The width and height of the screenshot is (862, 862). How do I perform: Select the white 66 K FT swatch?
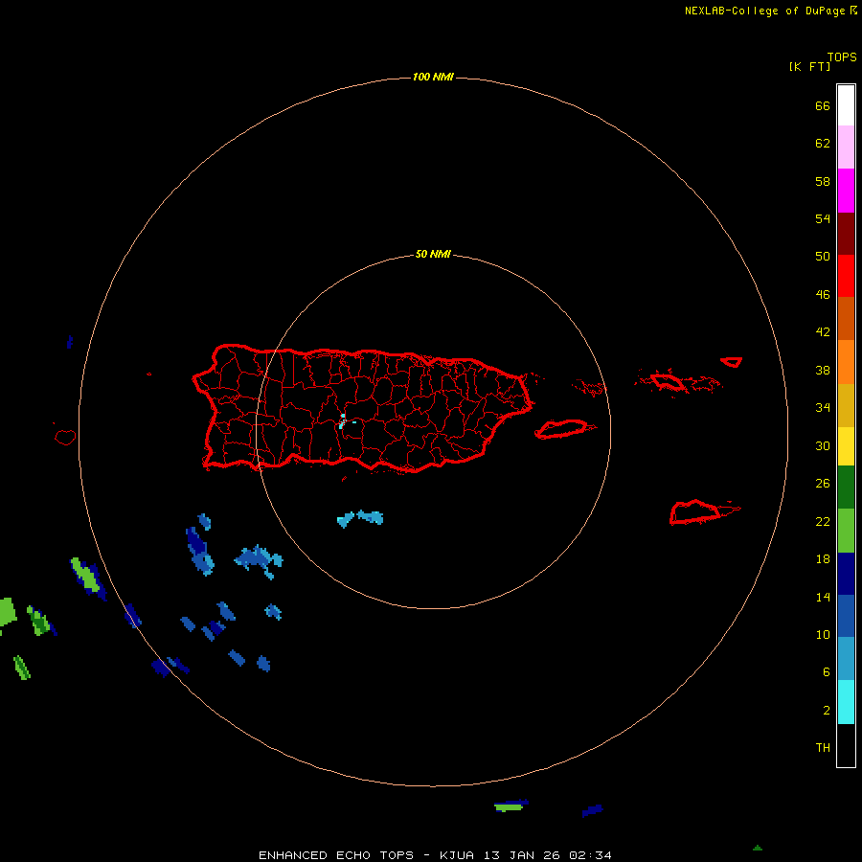(x=846, y=105)
